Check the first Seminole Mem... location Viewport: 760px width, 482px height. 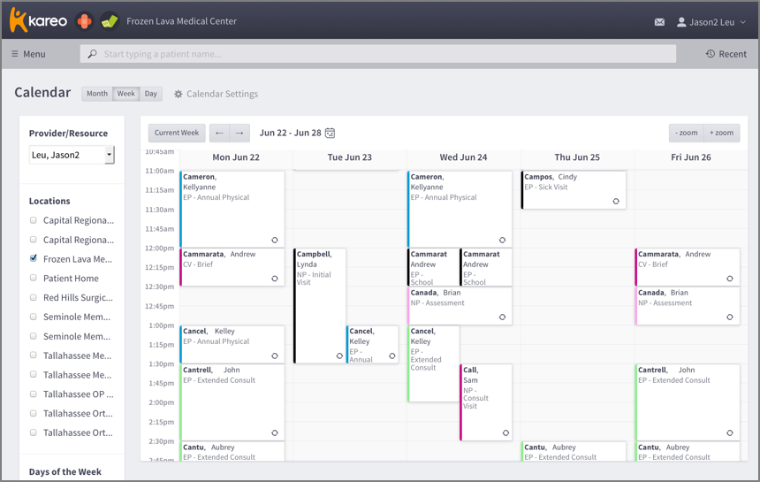(x=33, y=317)
